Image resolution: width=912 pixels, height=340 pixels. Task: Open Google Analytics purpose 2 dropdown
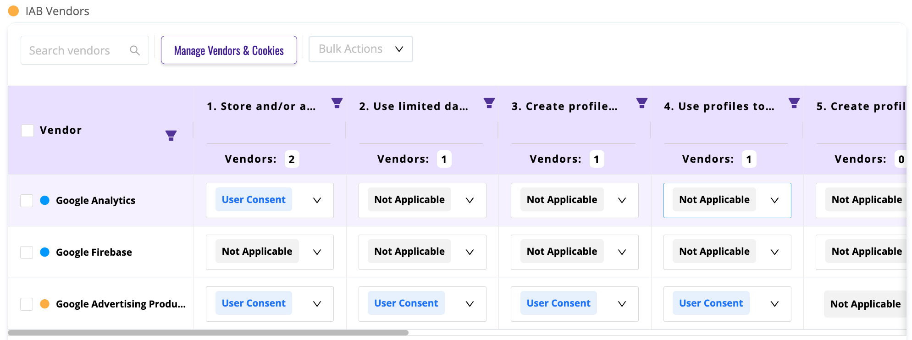422,200
